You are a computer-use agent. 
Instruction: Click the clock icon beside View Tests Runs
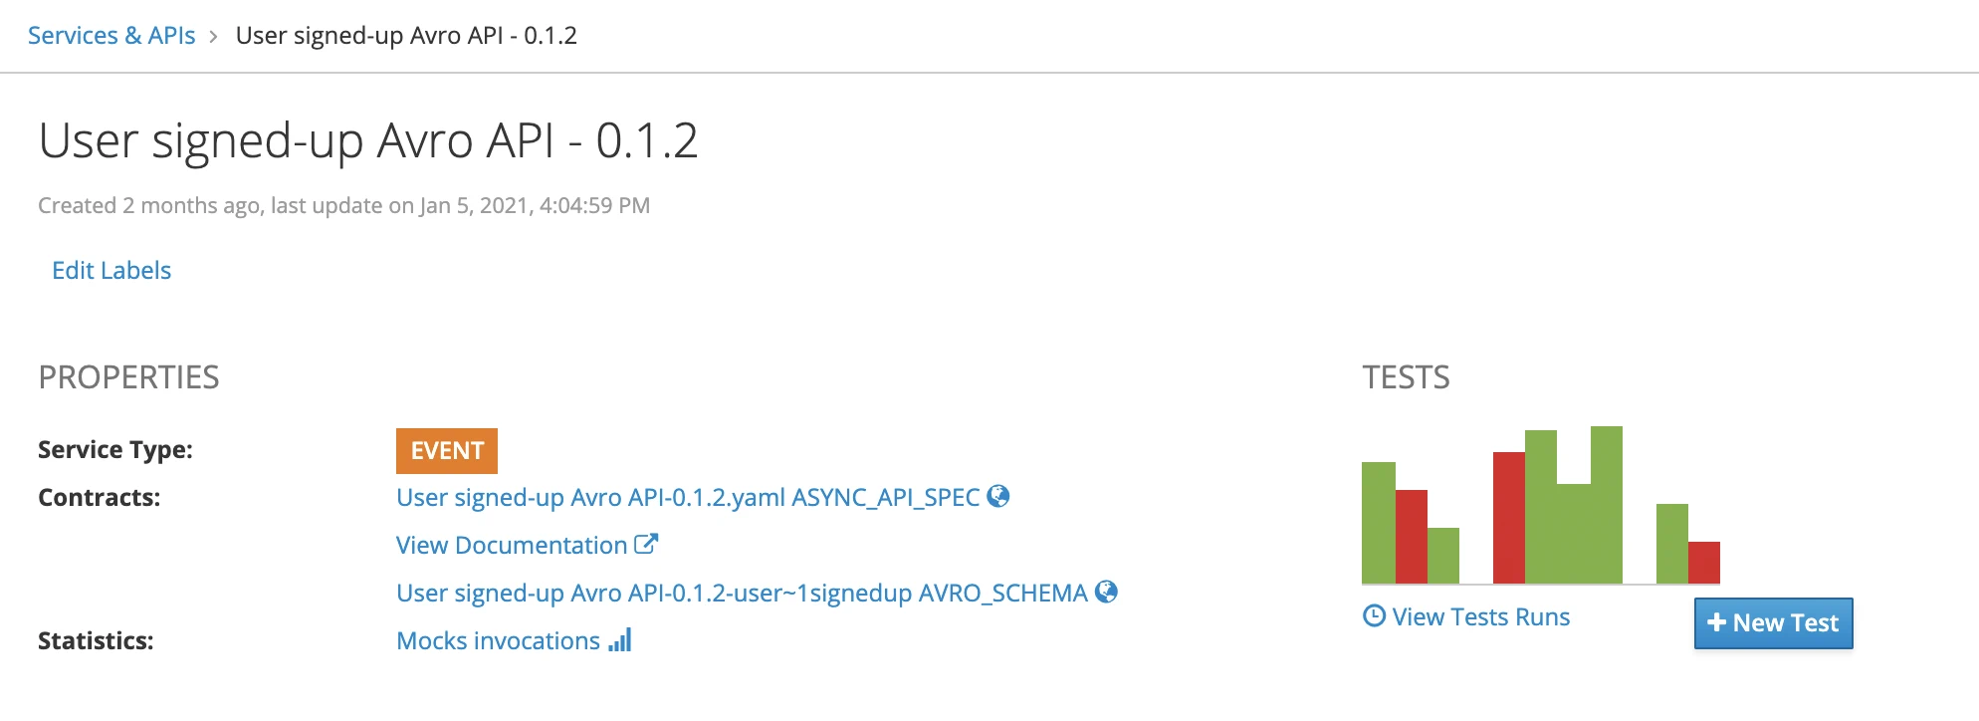click(x=1374, y=616)
